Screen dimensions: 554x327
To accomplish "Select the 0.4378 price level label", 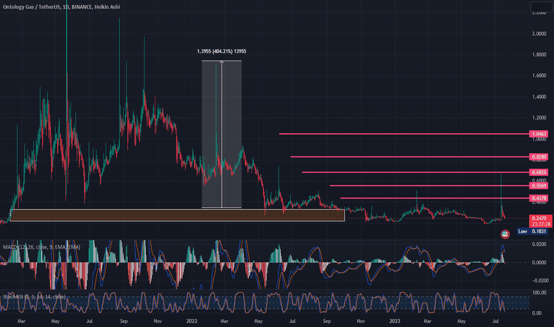I will coord(539,199).
